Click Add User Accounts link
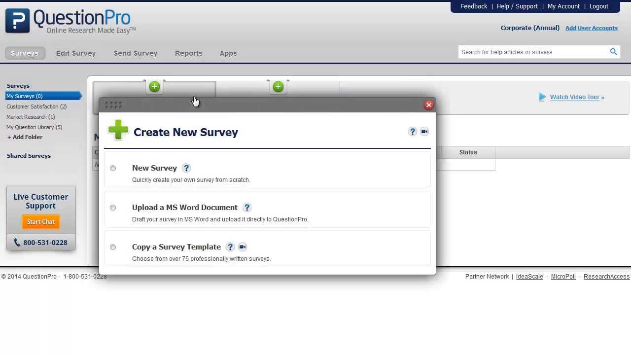This screenshot has height=355, width=631. pos(592,28)
